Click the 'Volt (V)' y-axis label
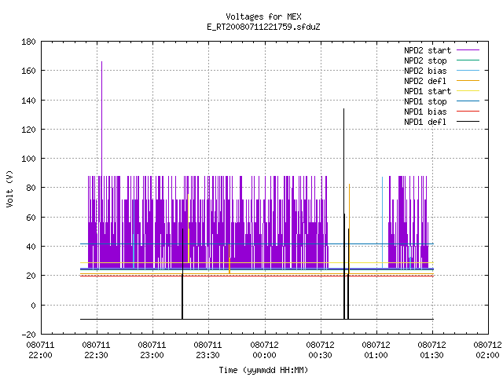Screen dimensions: 503x377 pos(9,188)
